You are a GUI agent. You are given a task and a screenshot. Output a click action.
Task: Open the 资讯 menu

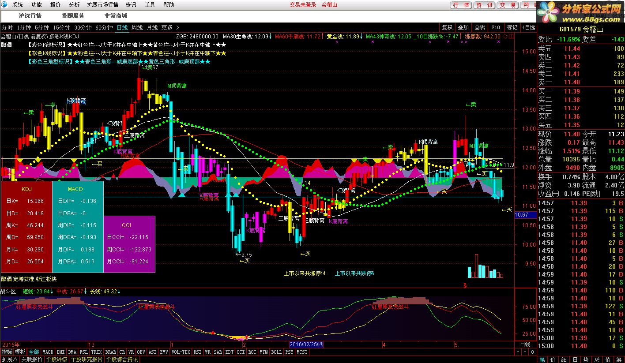[131, 5]
